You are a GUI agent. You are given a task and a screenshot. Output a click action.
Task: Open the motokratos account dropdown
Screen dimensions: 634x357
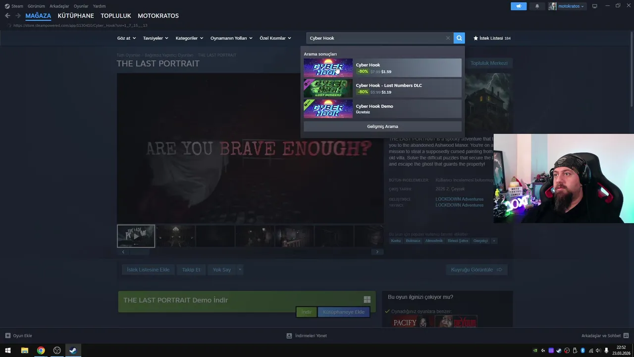(x=571, y=6)
